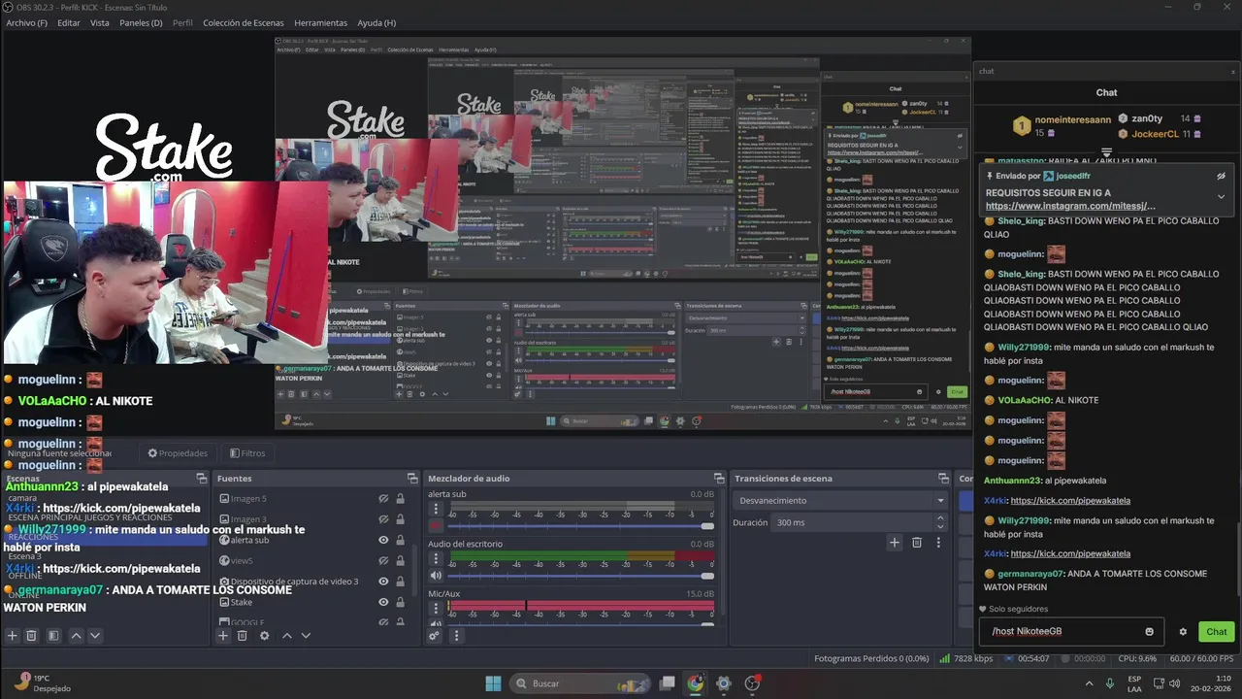
Task: Open Mic/Aux channel options dots
Action: click(437, 608)
